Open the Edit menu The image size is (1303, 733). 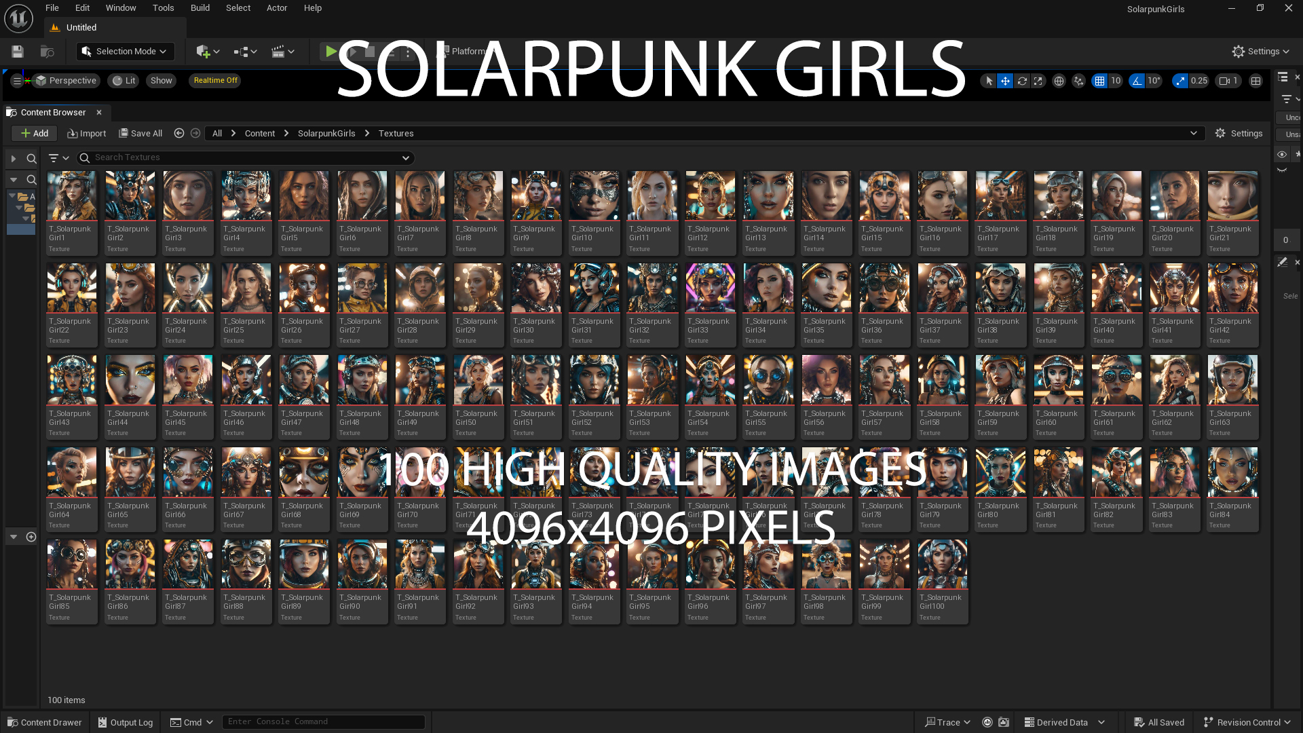point(82,8)
